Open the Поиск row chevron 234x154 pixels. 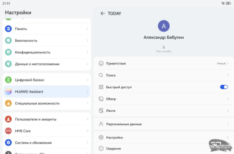point(228,75)
